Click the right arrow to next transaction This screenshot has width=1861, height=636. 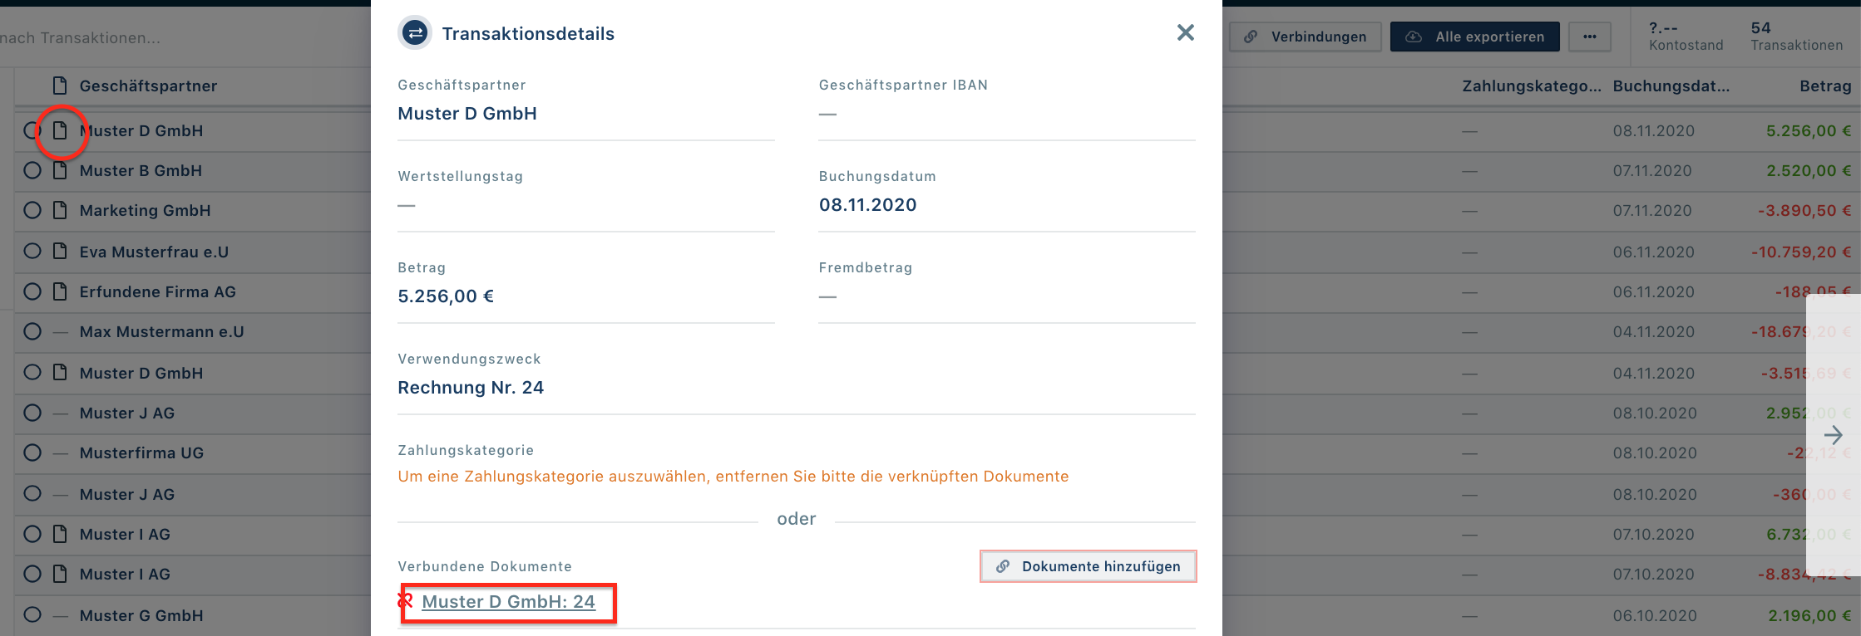[1833, 435]
